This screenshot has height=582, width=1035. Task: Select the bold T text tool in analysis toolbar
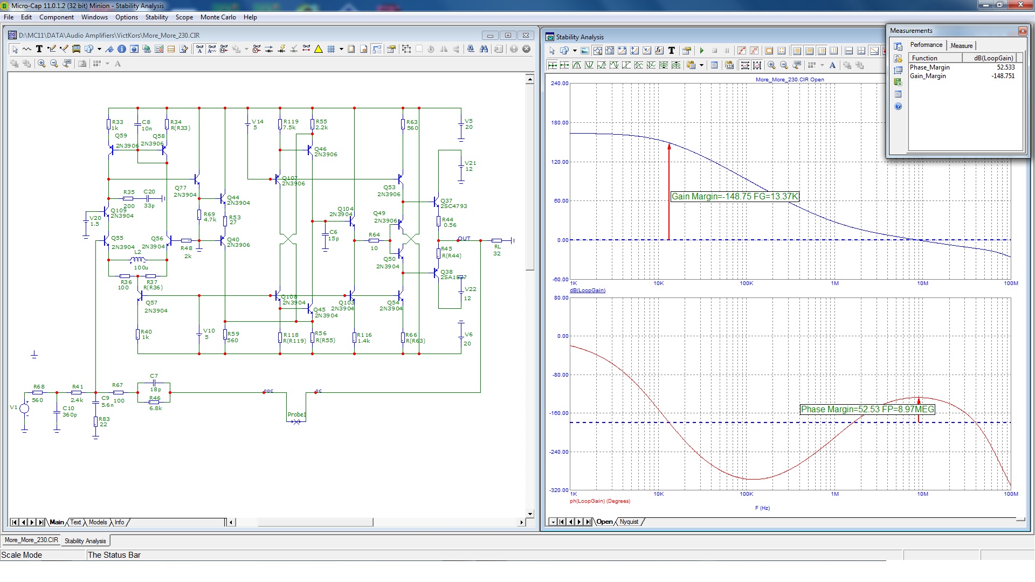click(672, 51)
